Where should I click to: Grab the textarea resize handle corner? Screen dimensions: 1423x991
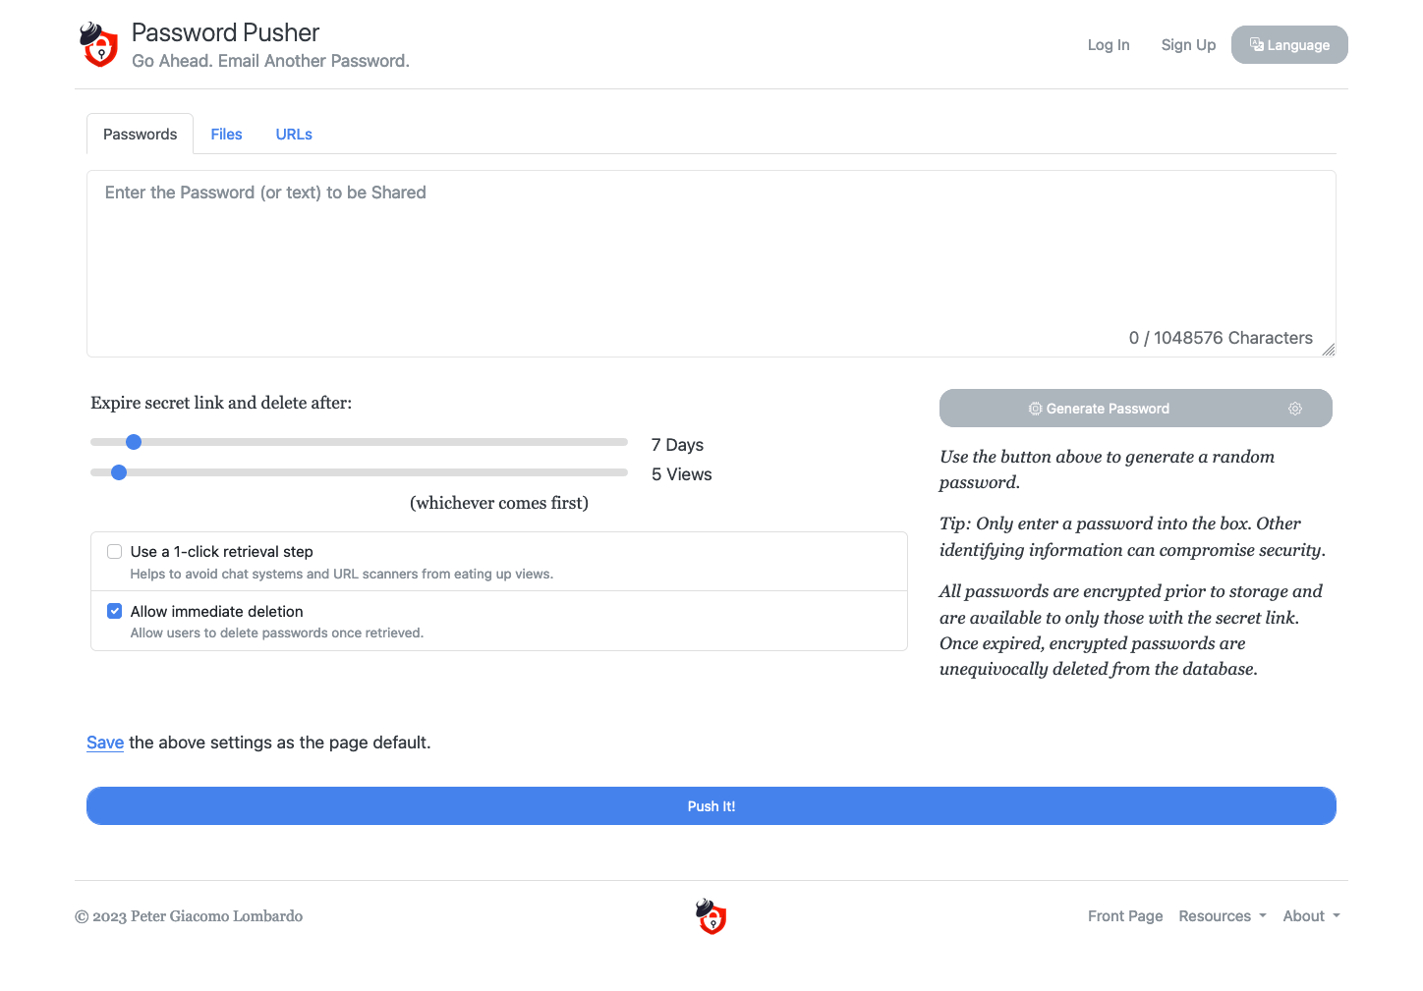pyautogui.click(x=1329, y=350)
